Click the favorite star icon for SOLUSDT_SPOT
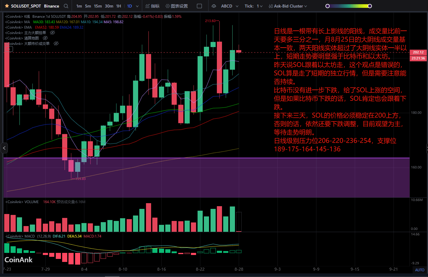Screen dimensions: 428x277 [x=7, y=6]
